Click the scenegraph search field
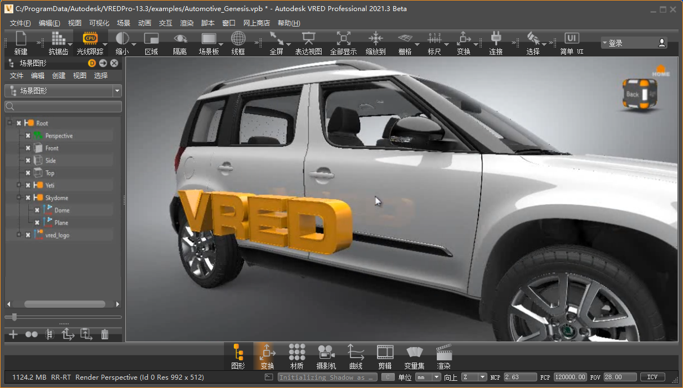 tap(63, 106)
